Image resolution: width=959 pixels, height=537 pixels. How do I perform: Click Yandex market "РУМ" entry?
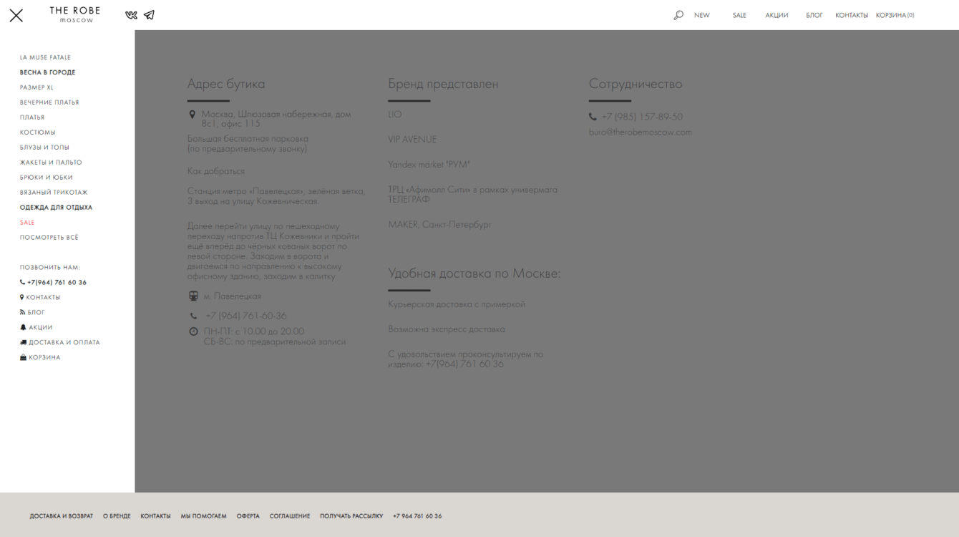(x=429, y=165)
